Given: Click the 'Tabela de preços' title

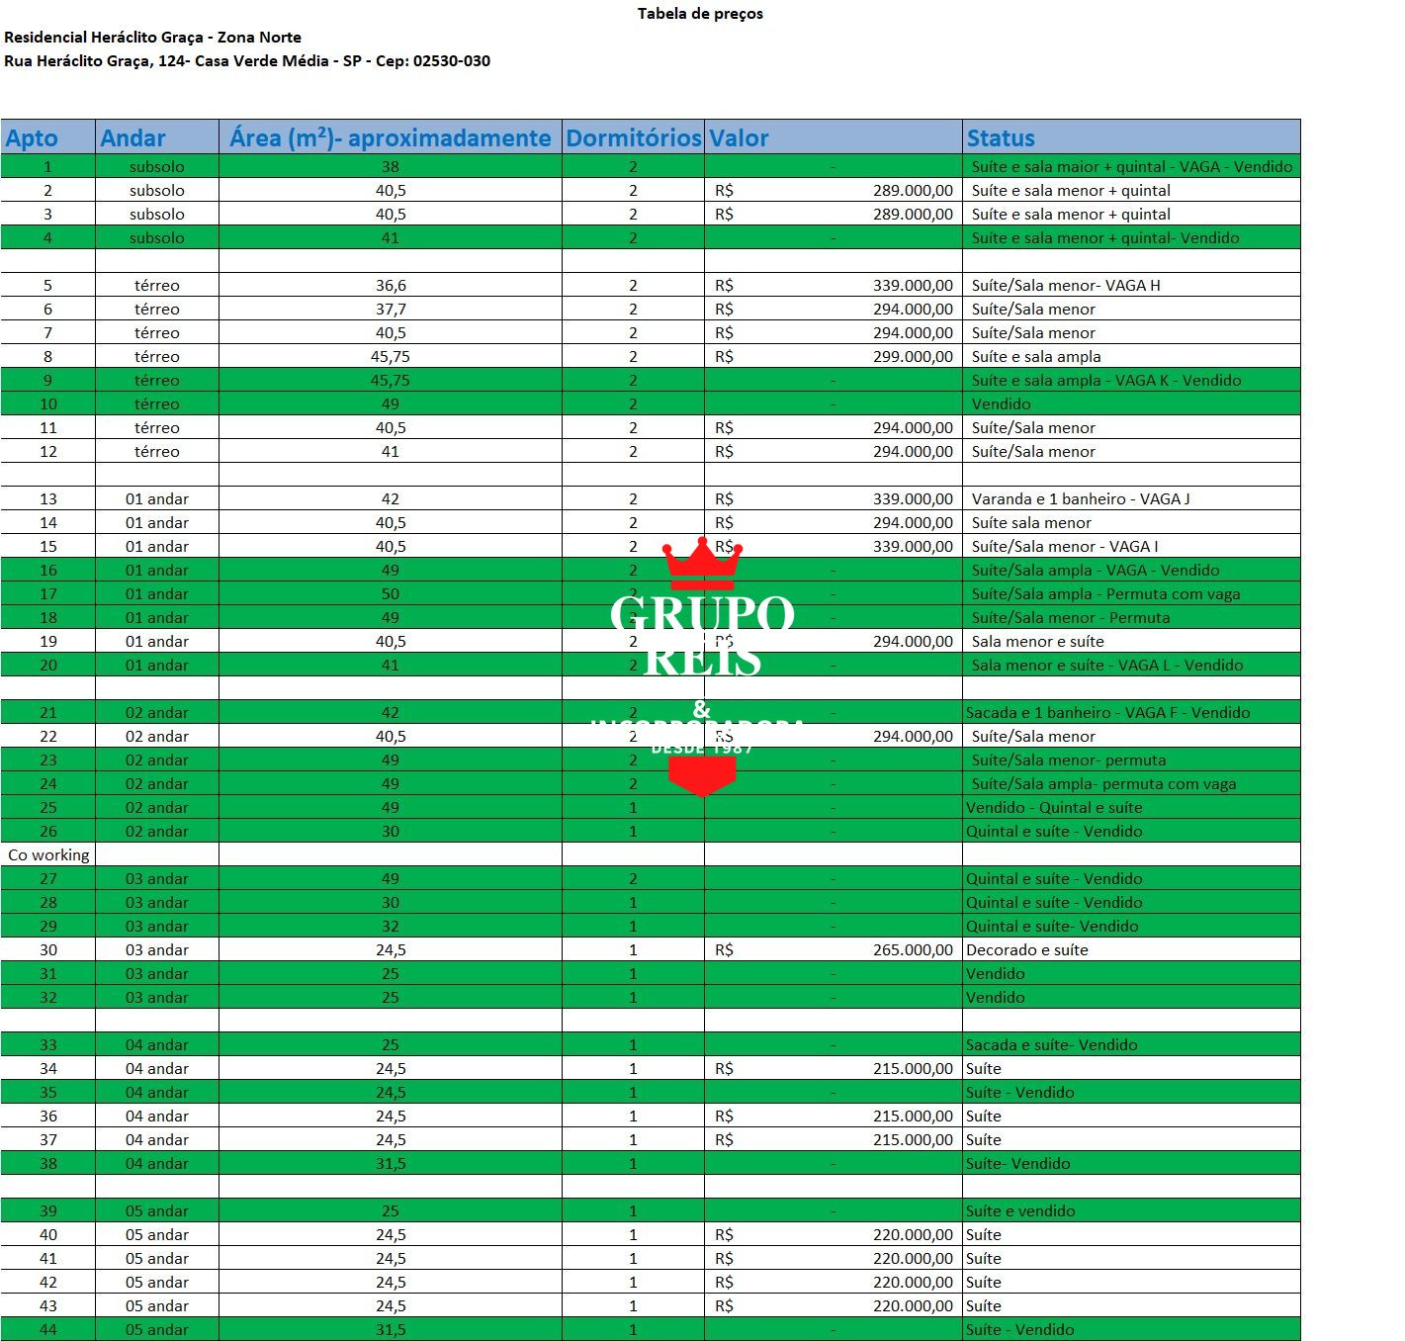Looking at the screenshot, I should pyautogui.click(x=700, y=14).
